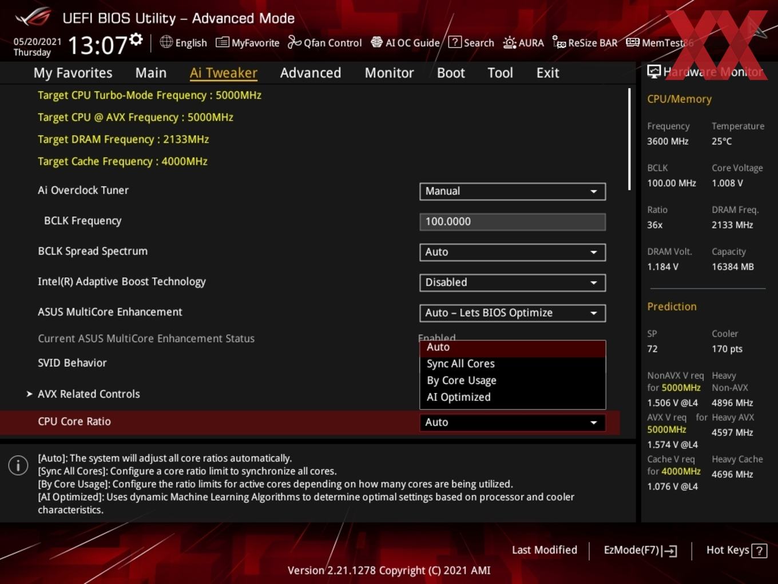Click the MemTest86 memory icon
The image size is (778, 584).
click(633, 42)
